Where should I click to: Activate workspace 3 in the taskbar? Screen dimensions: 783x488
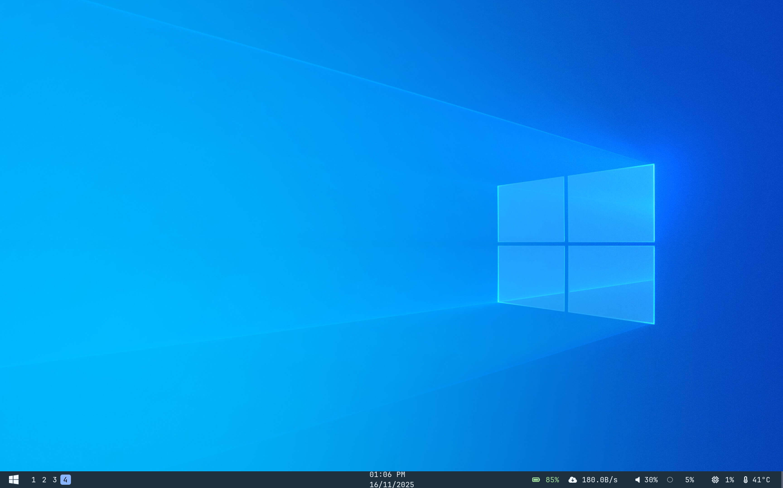click(x=54, y=479)
